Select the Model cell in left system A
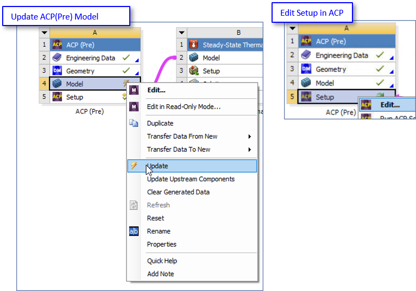This screenshot has width=416, height=291. coord(95,84)
